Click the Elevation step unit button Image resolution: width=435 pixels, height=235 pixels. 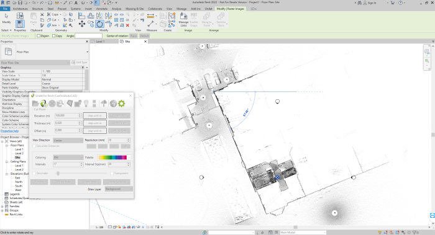(95, 116)
